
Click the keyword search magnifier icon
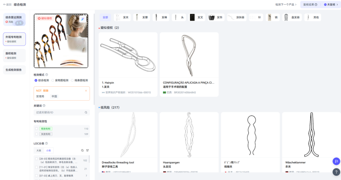(86, 113)
